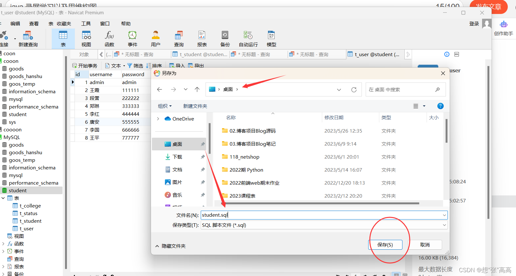This screenshot has height=276, width=516.
Task: Select the performance_schema database under MySQL
Action: pos(33,183)
